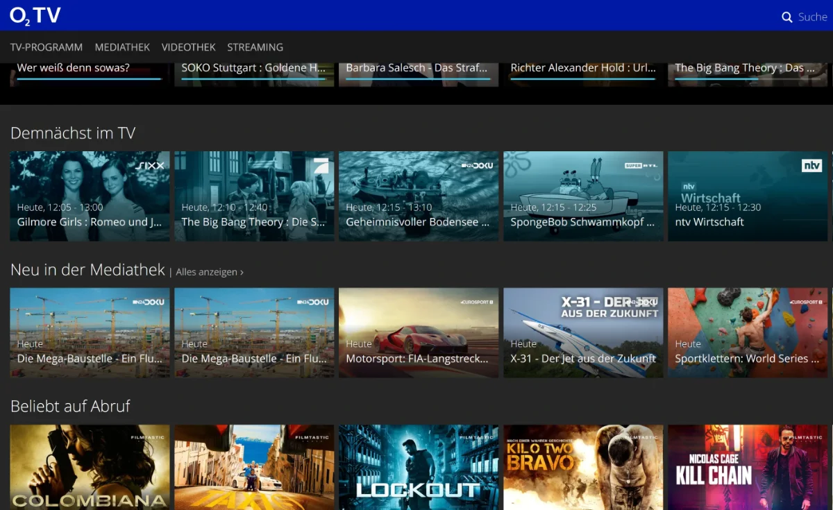Click N24 Doku logo on first Mega-Baustelle tile
This screenshot has height=510, width=833.
pos(148,303)
